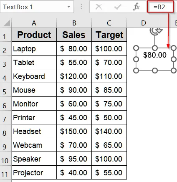Open the Name Box dropdown arrow

pyautogui.click(x=68, y=7)
